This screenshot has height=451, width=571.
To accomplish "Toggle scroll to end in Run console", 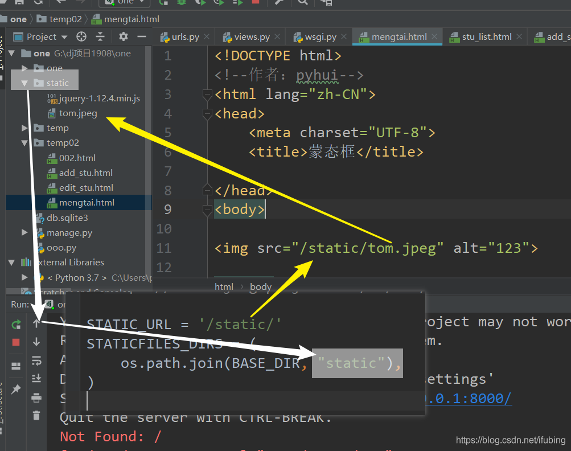I will [x=36, y=379].
